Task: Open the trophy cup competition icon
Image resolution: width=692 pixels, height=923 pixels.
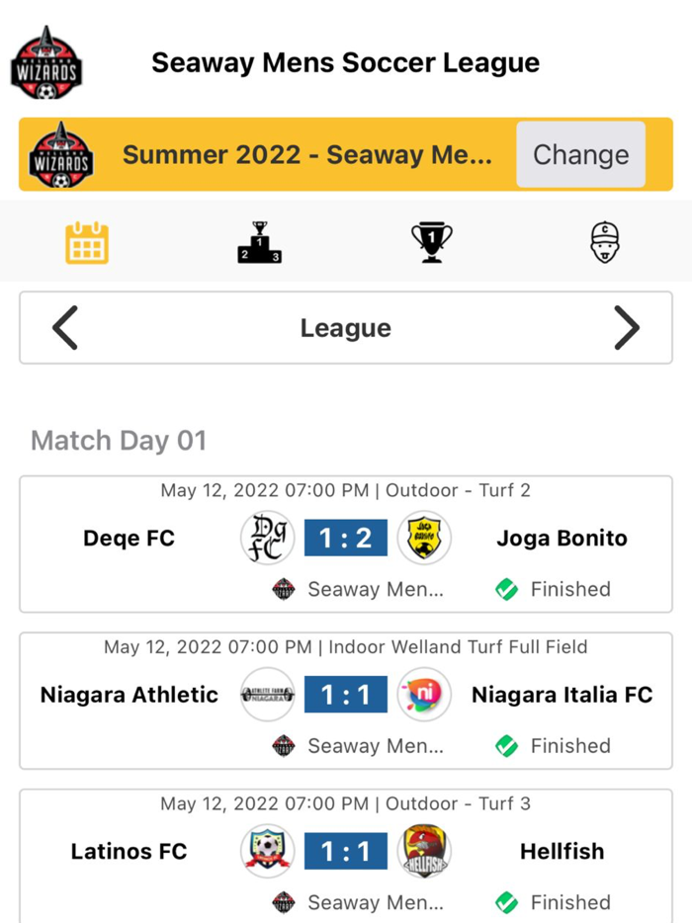Action: coord(432,240)
